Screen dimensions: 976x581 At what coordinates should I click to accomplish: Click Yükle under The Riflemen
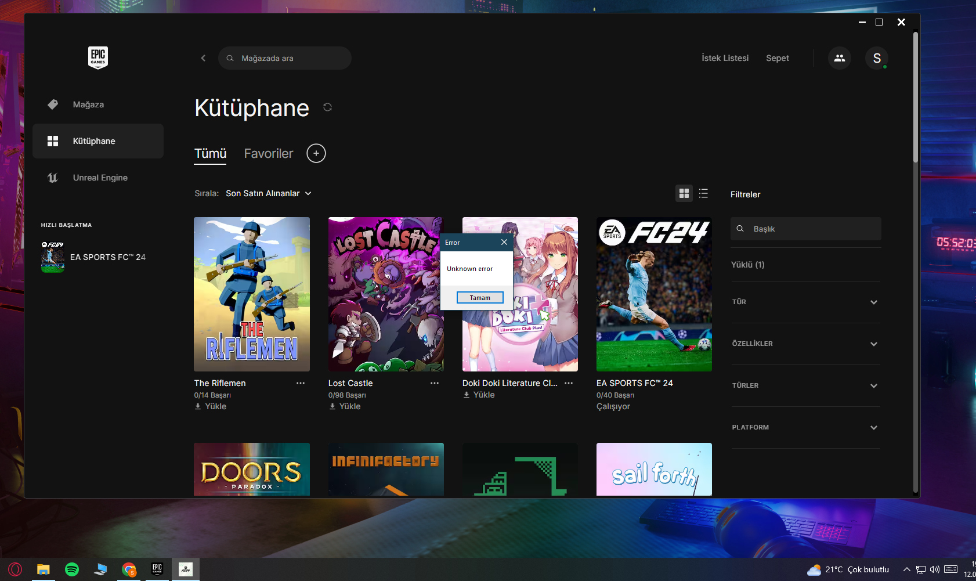tap(210, 406)
